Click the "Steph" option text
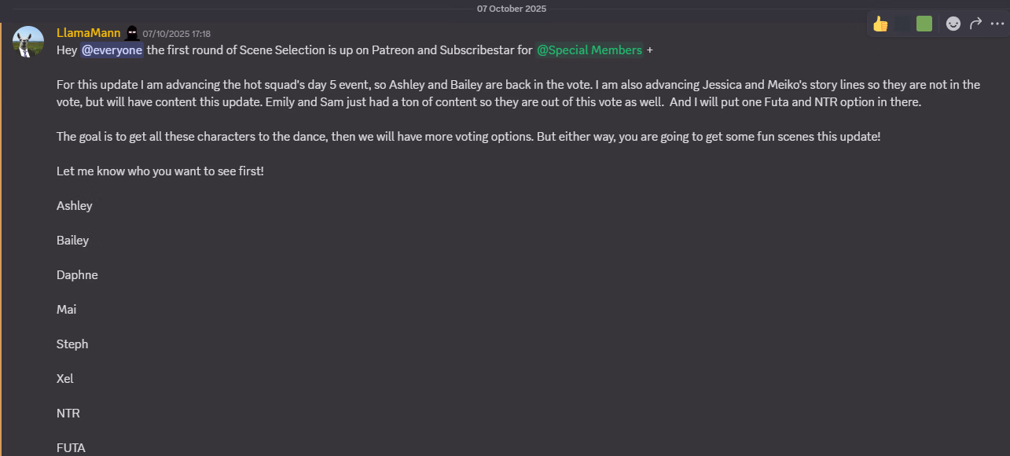Screen dimensions: 1010x456 point(72,344)
